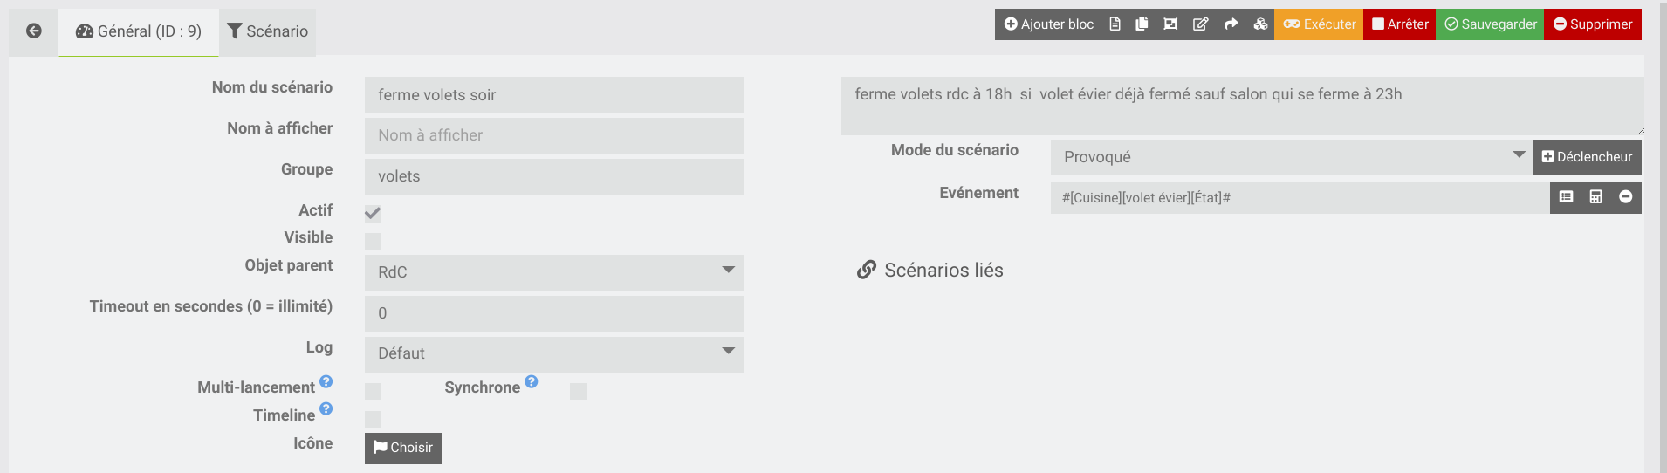Open command list for Evénement field
This screenshot has height=473, width=1667.
pyautogui.click(x=1567, y=197)
